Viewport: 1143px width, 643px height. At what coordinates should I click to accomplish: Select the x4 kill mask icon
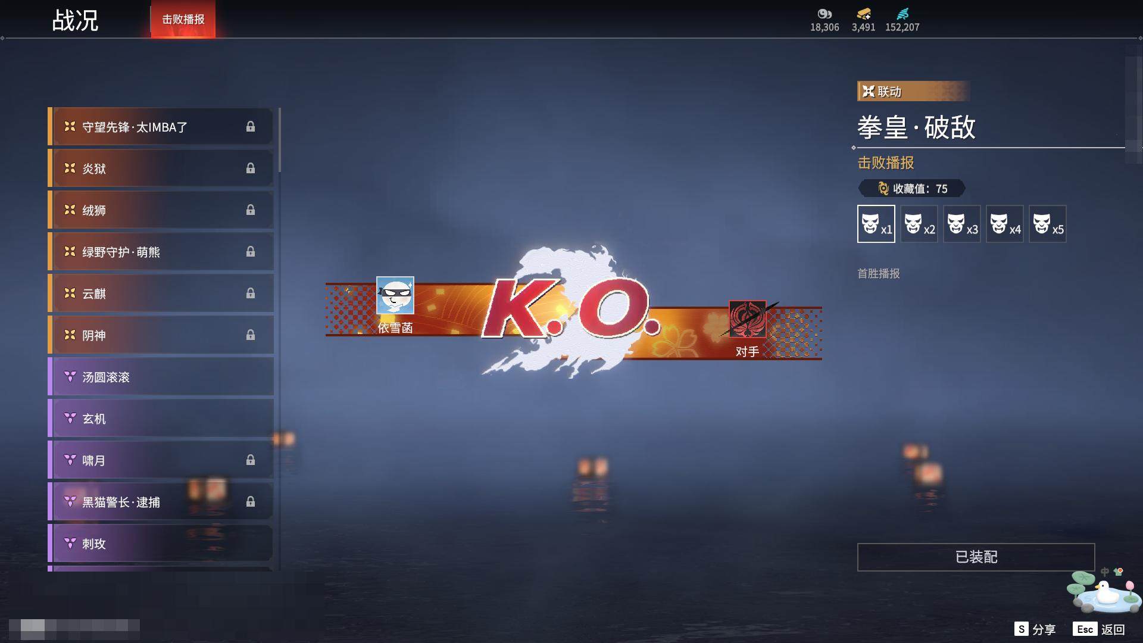click(1004, 224)
